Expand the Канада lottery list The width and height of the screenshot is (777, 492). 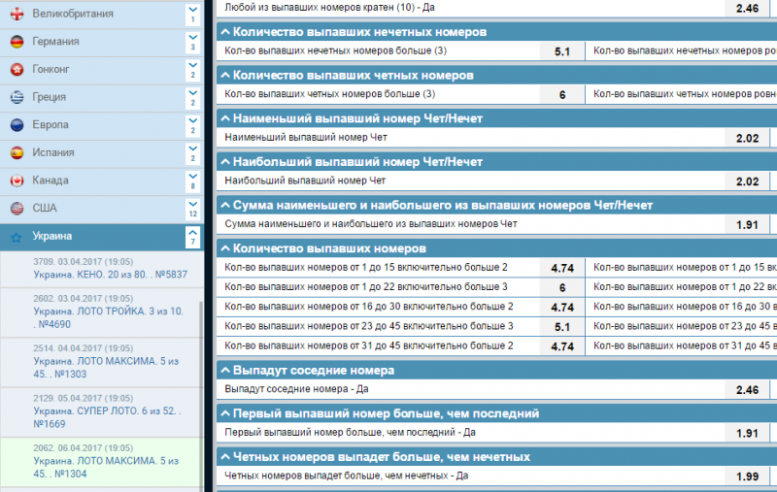coord(192,180)
